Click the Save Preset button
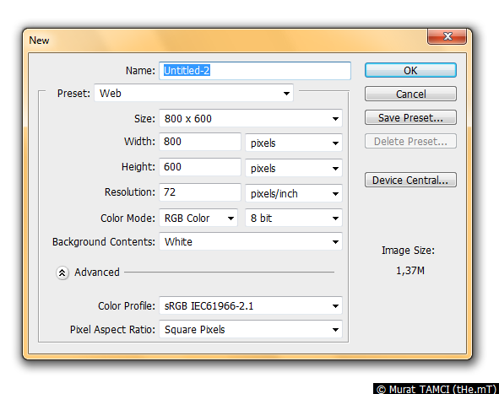This screenshot has height=394, width=499. pos(410,117)
